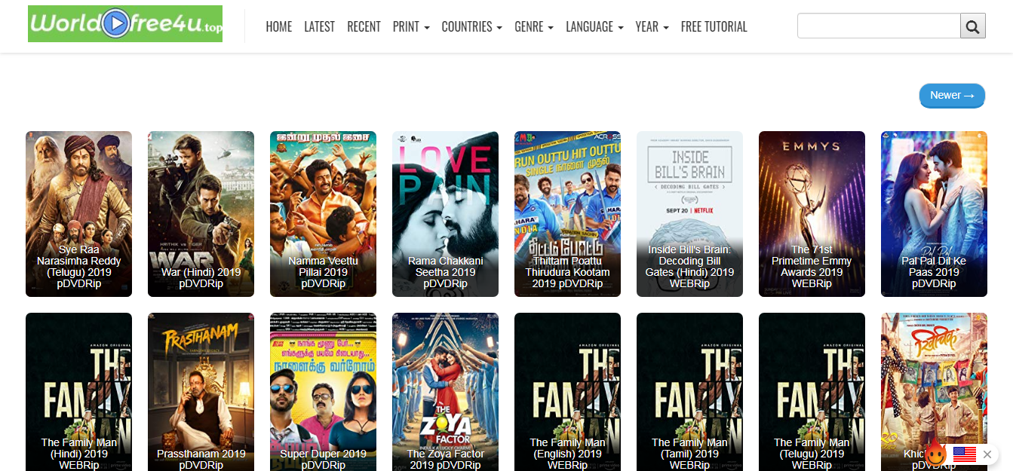Open the PRINT dropdown menu

411,26
